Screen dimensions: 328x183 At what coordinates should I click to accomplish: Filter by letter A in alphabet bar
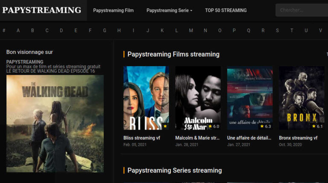pos(18,30)
